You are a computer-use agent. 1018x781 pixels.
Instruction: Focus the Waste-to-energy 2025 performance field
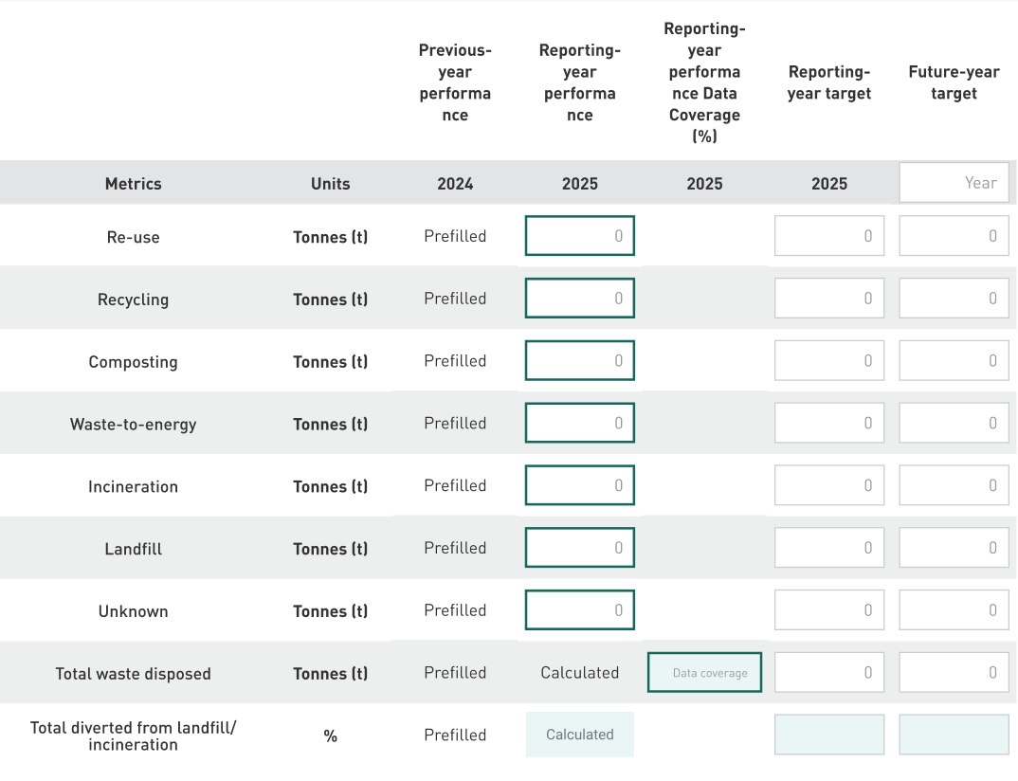click(579, 423)
